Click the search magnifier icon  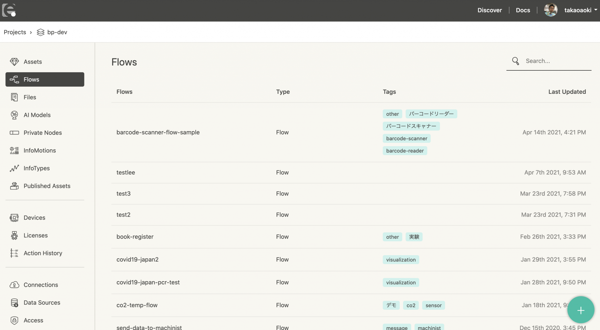(x=516, y=61)
